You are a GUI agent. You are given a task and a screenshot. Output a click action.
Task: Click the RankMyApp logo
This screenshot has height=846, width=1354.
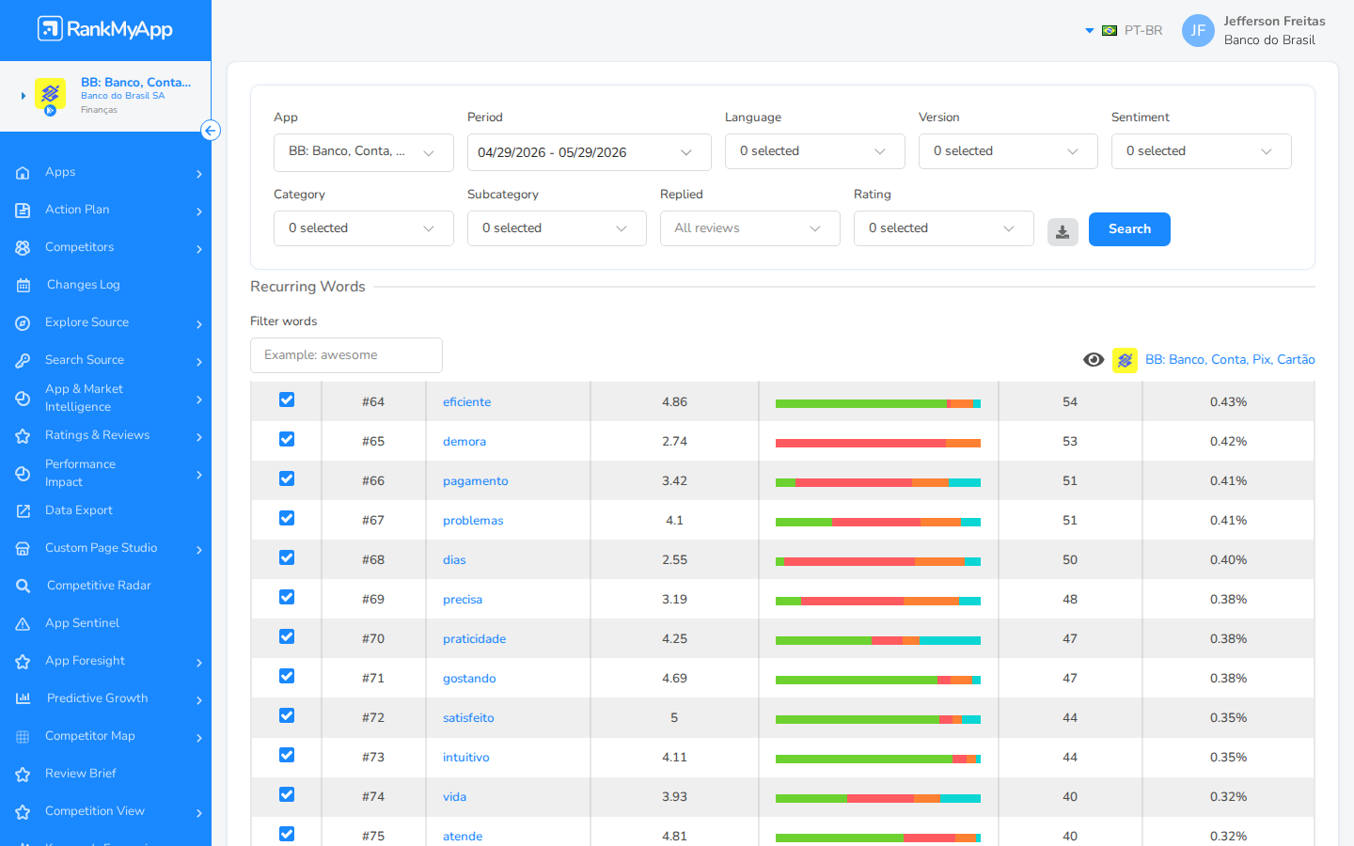[105, 29]
